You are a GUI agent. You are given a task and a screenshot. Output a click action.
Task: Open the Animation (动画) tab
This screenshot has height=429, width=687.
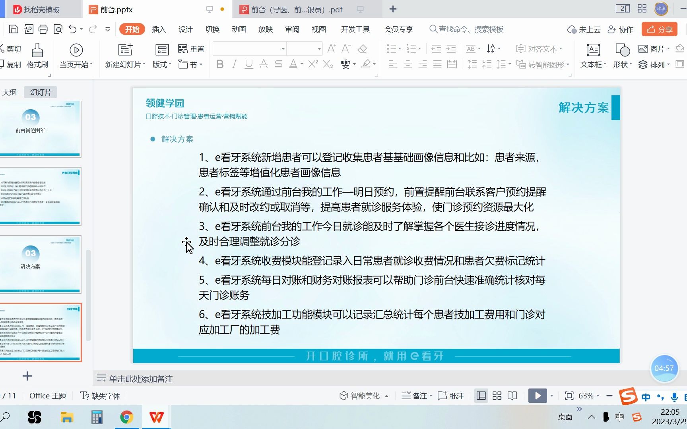pyautogui.click(x=239, y=29)
